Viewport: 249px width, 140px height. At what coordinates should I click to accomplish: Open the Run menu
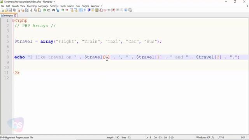[x=78, y=6]
